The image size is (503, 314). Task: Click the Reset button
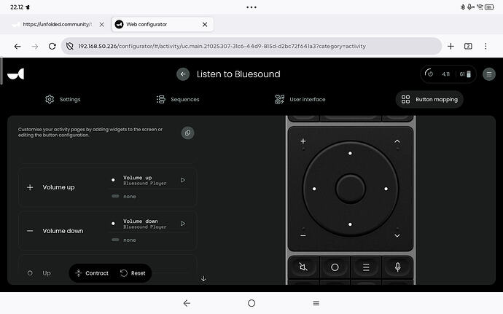pyautogui.click(x=133, y=273)
